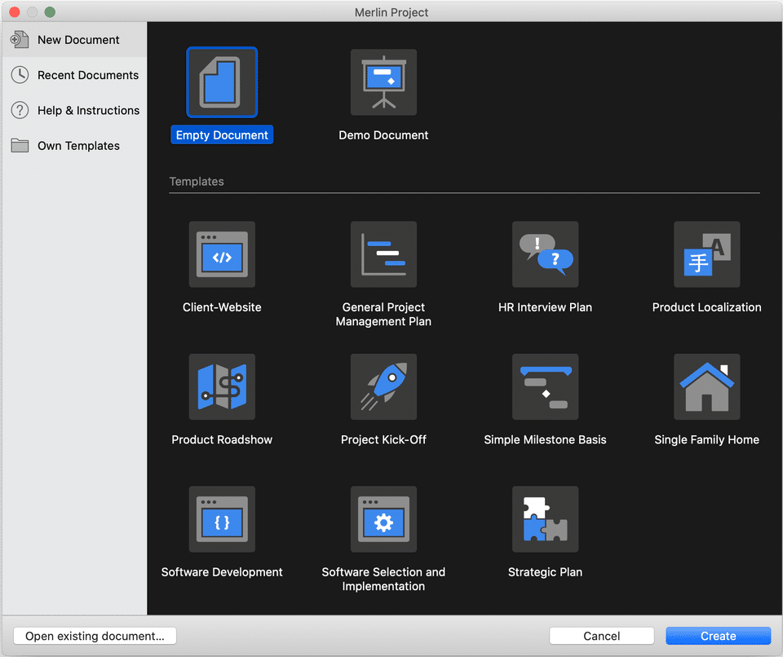The width and height of the screenshot is (783, 657).
Task: Click Open existing document button
Action: pyautogui.click(x=95, y=636)
